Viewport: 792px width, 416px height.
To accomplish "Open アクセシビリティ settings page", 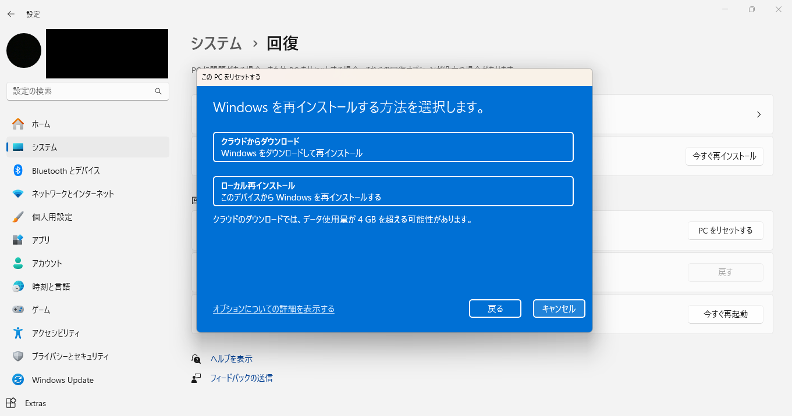I will 88,333.
